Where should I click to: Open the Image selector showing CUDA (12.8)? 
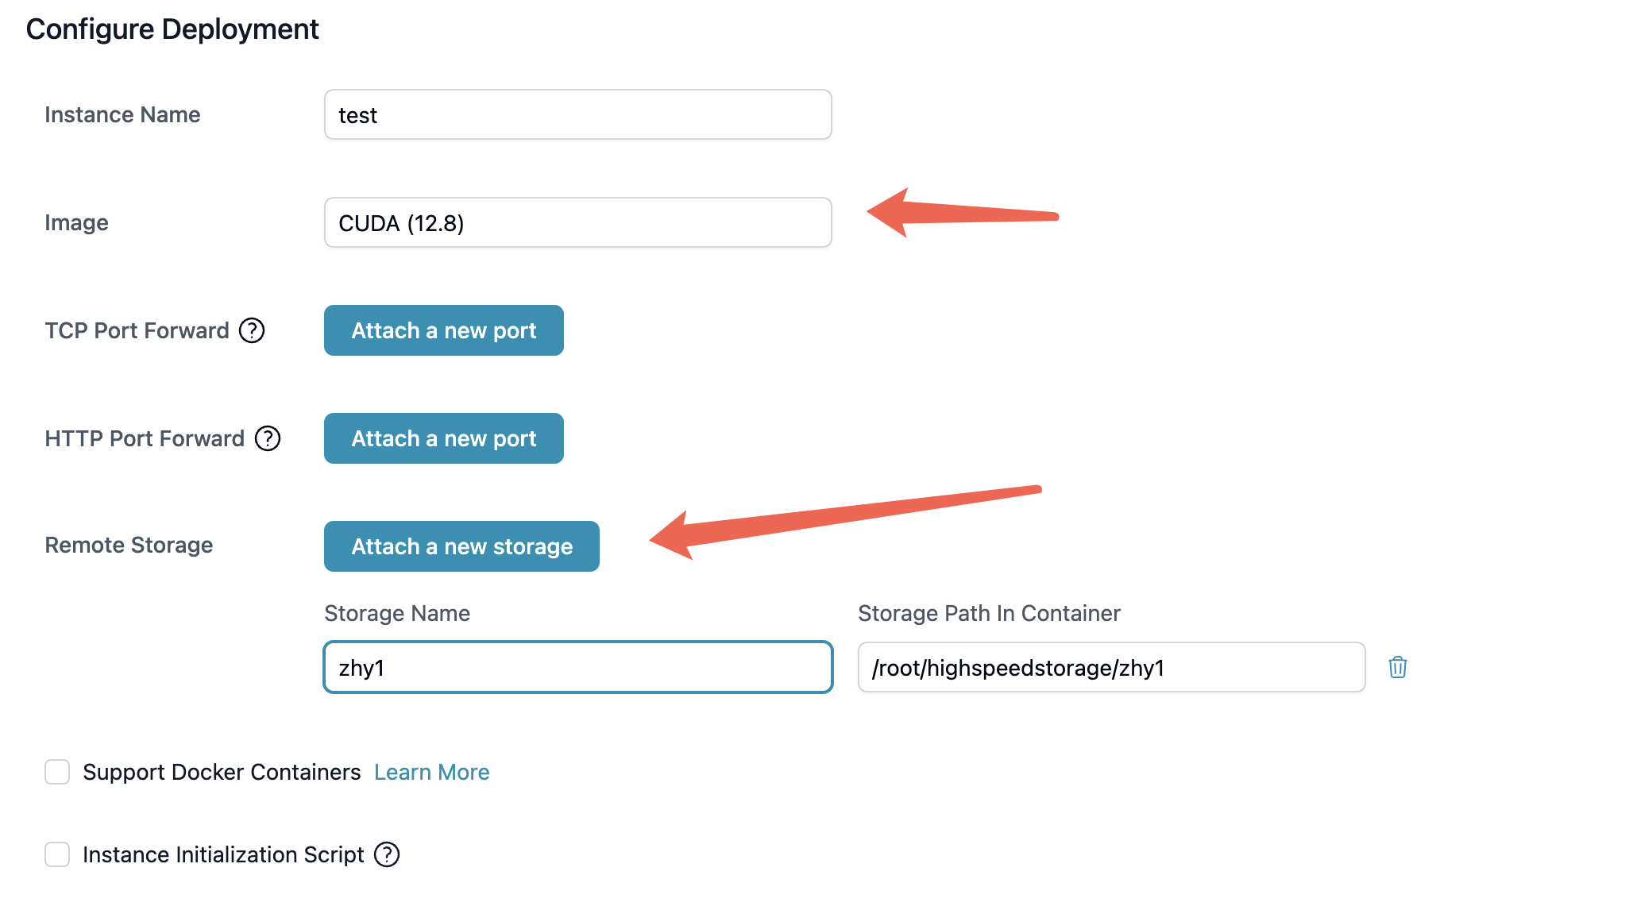[x=577, y=222]
